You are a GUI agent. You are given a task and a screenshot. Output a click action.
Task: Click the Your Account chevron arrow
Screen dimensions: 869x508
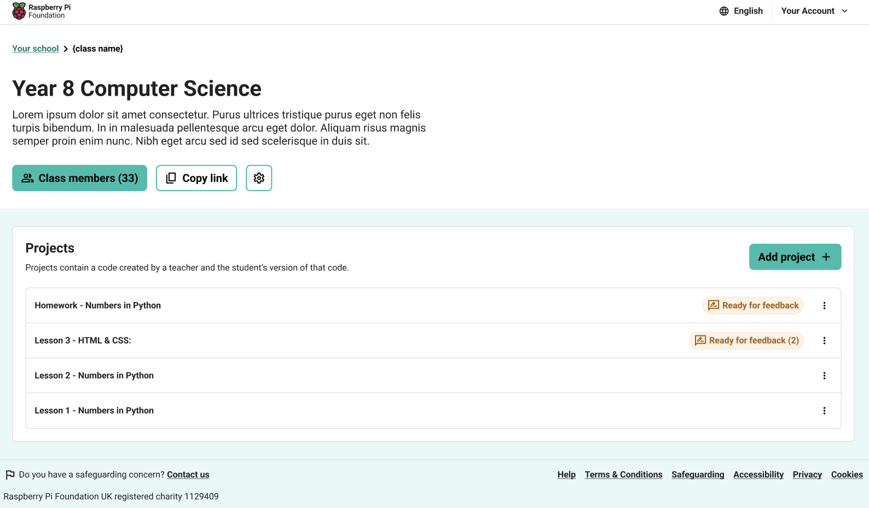[x=844, y=11]
